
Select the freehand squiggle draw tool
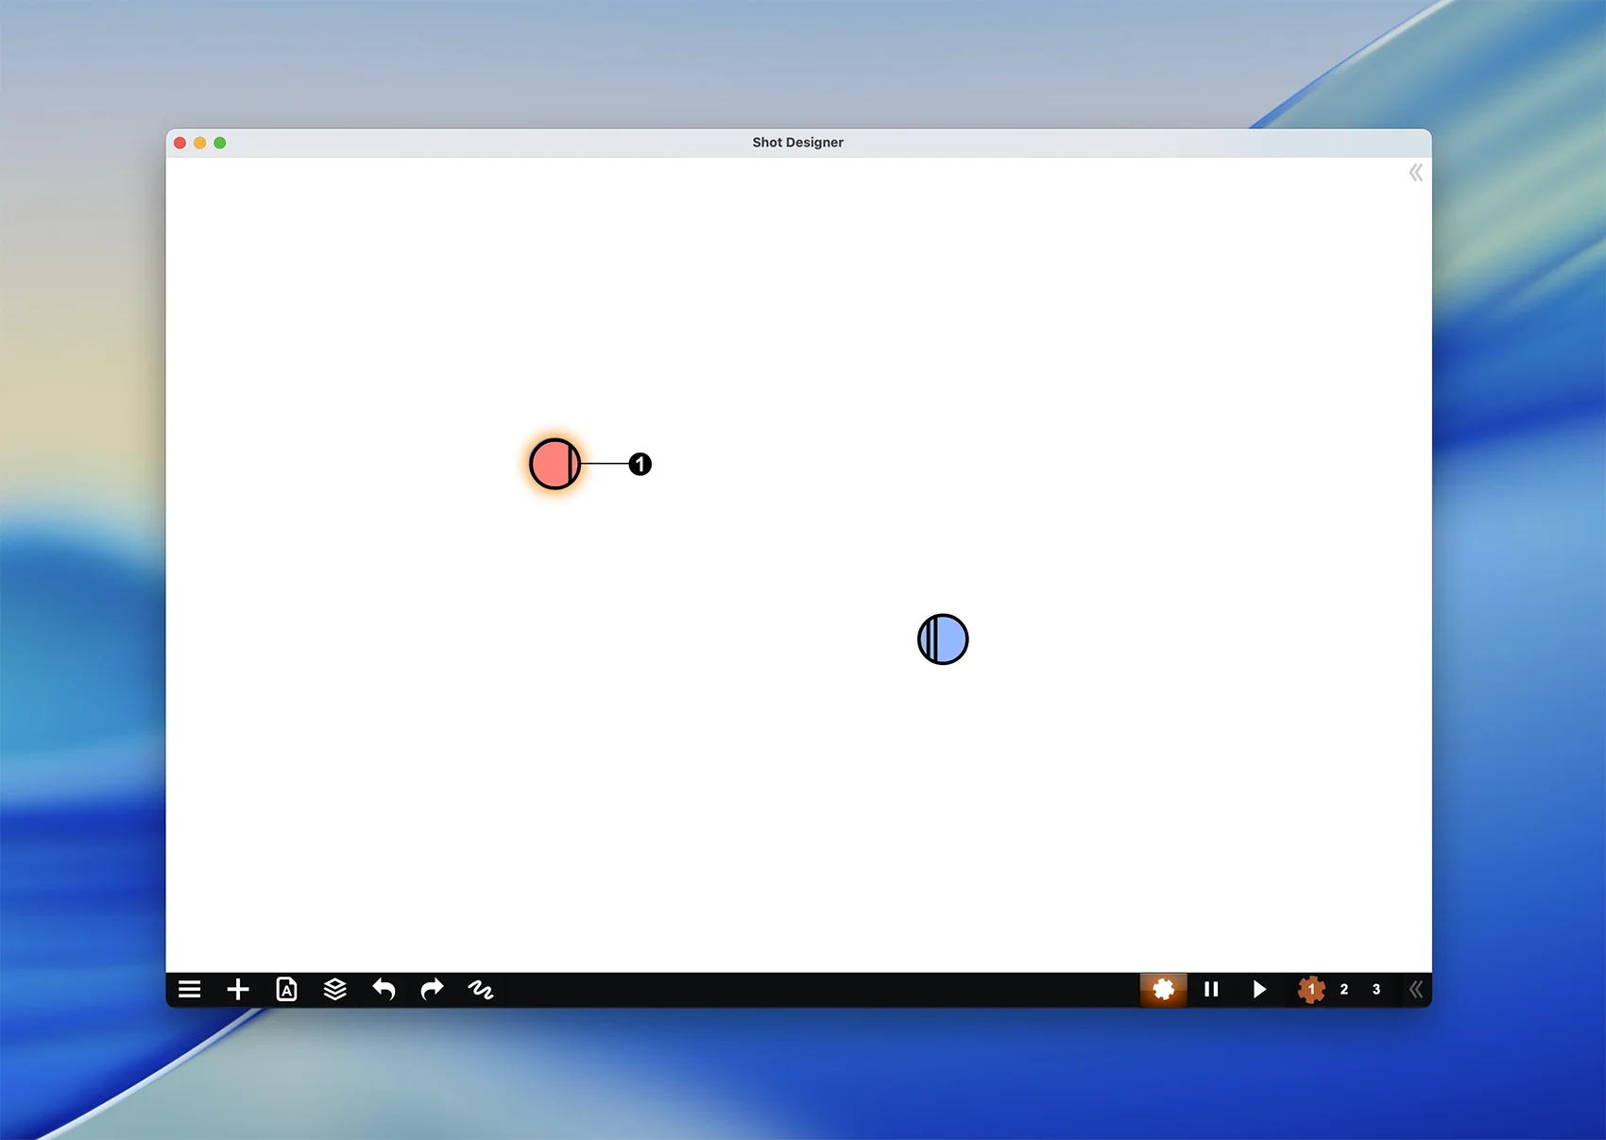coord(481,989)
